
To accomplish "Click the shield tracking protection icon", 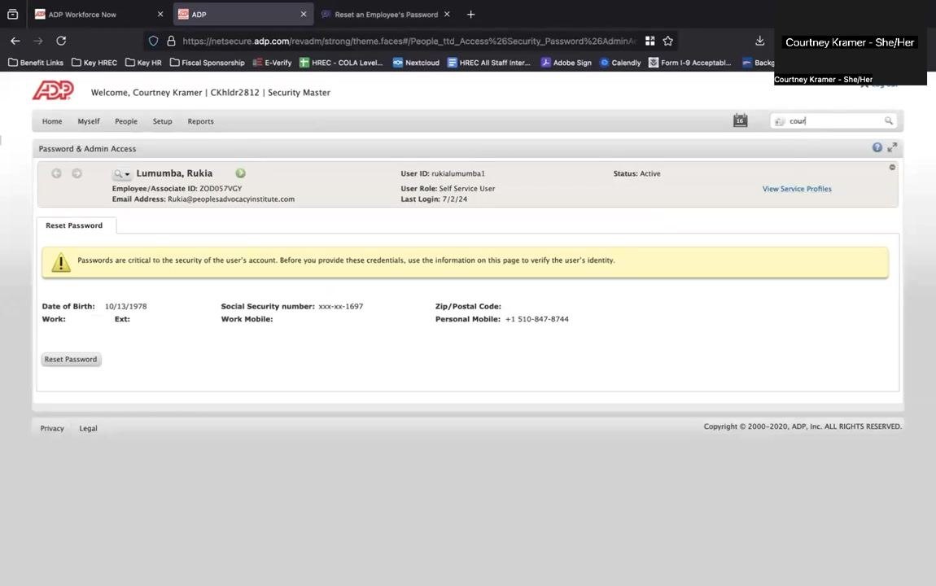I will [153, 41].
